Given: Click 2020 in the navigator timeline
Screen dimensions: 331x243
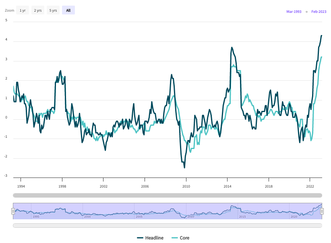Looking at the screenshot, I should (294, 216).
